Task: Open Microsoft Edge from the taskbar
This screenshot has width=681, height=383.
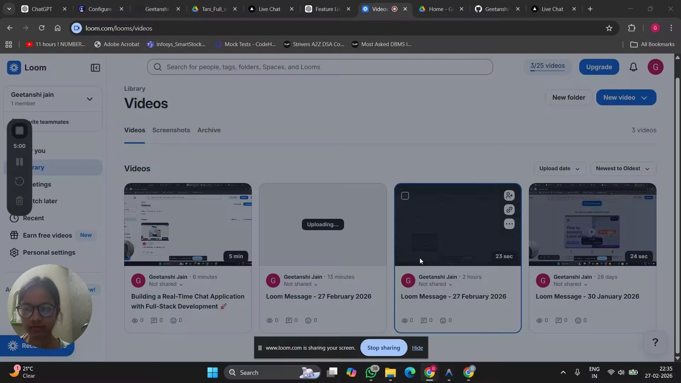Action: pyautogui.click(x=410, y=372)
